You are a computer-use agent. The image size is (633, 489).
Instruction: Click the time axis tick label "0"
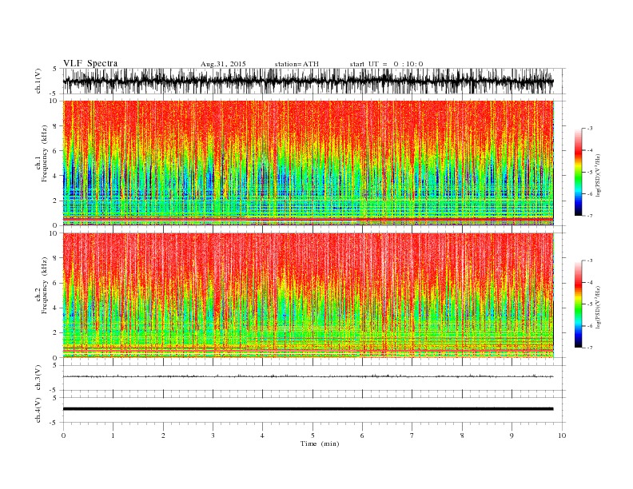63,435
